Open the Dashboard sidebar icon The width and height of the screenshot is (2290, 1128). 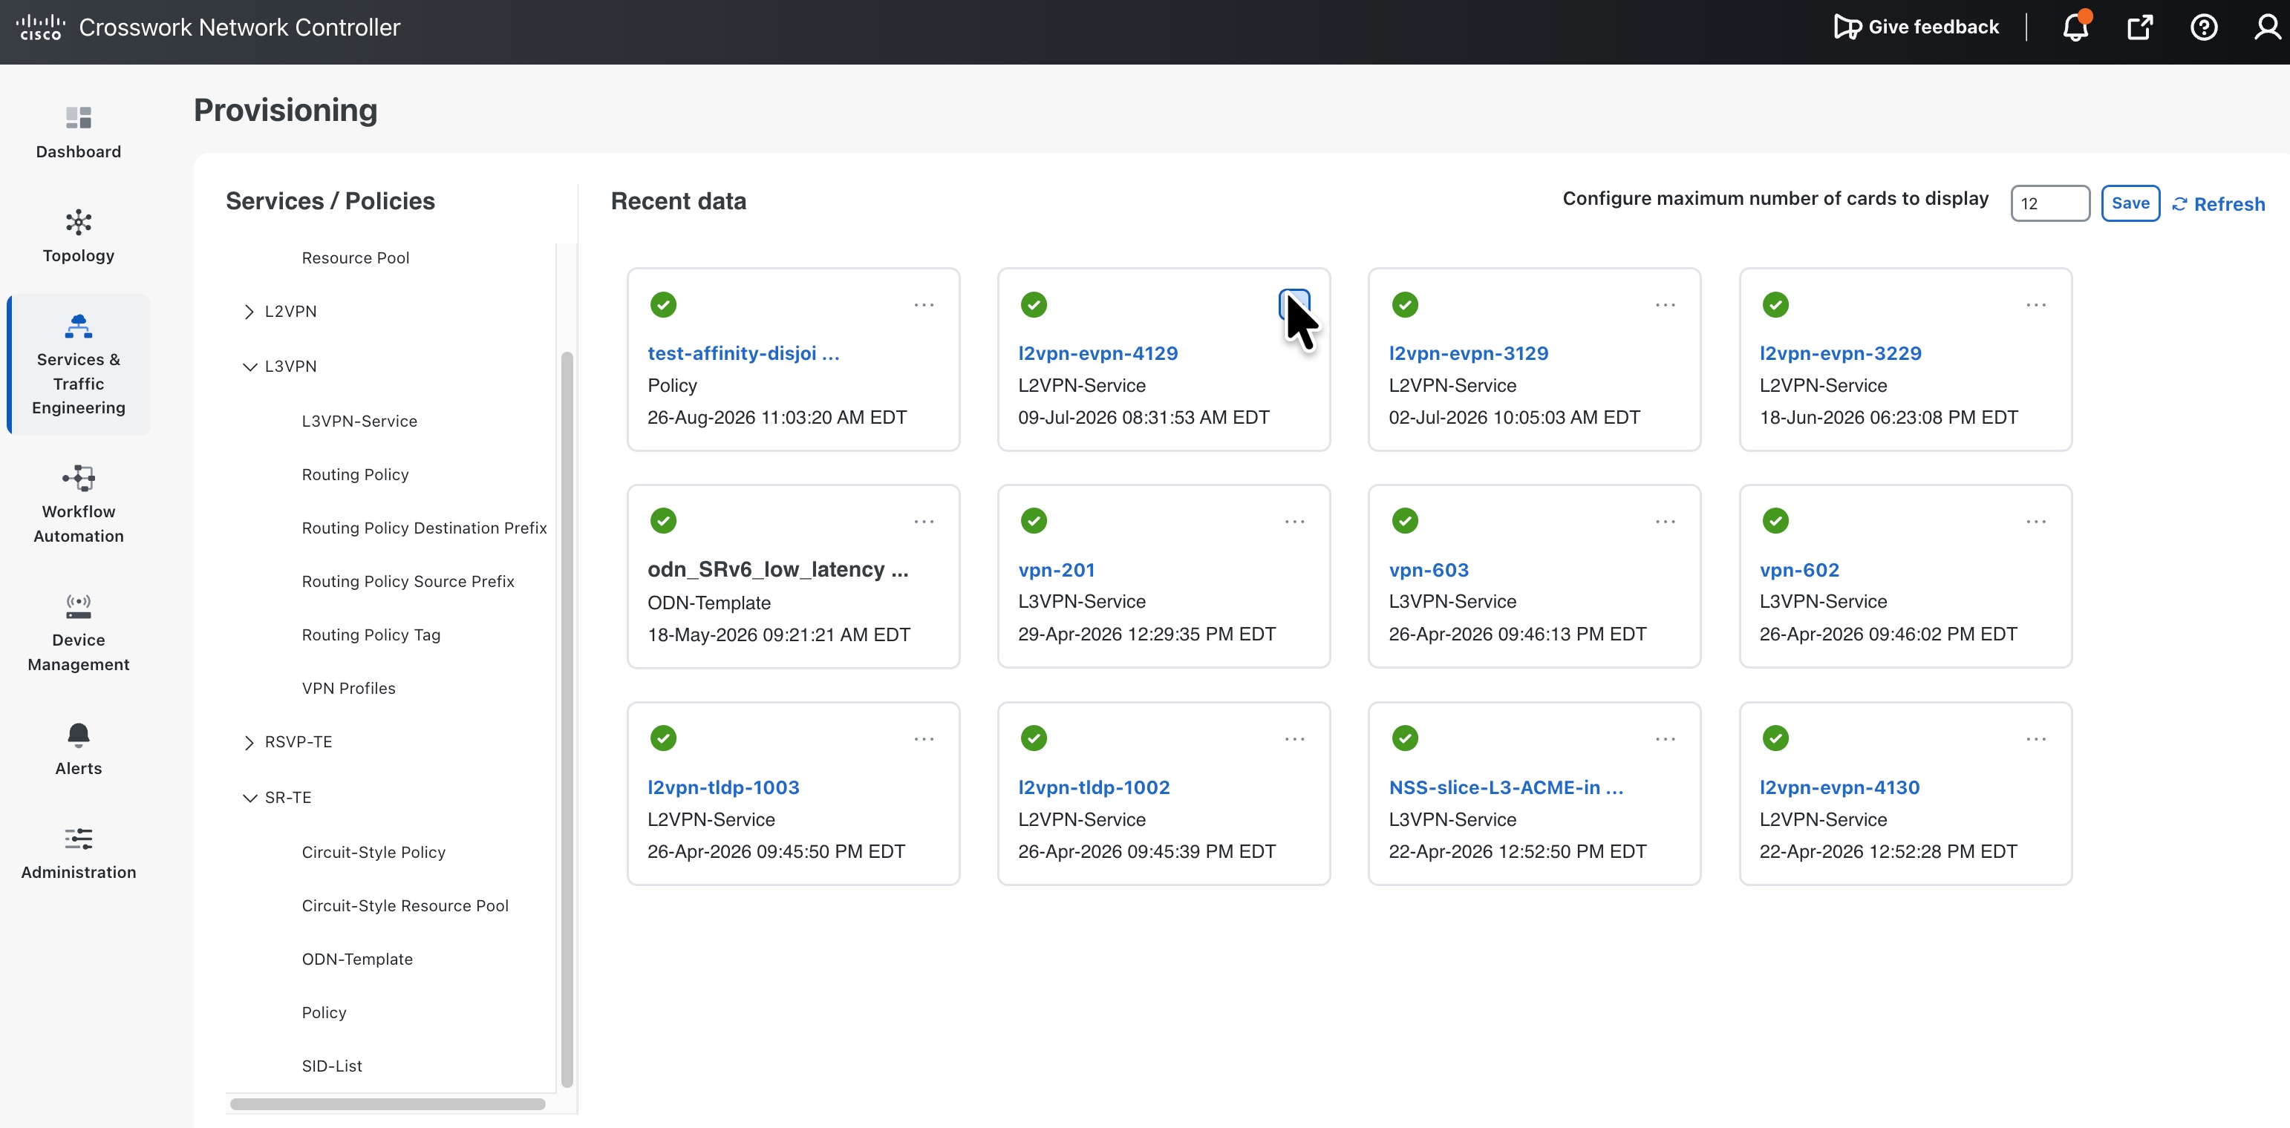[78, 117]
